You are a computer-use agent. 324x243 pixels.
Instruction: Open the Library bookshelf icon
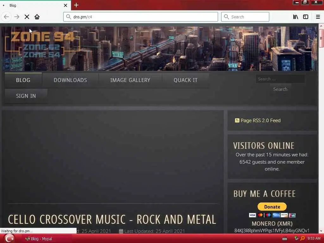pos(296,17)
